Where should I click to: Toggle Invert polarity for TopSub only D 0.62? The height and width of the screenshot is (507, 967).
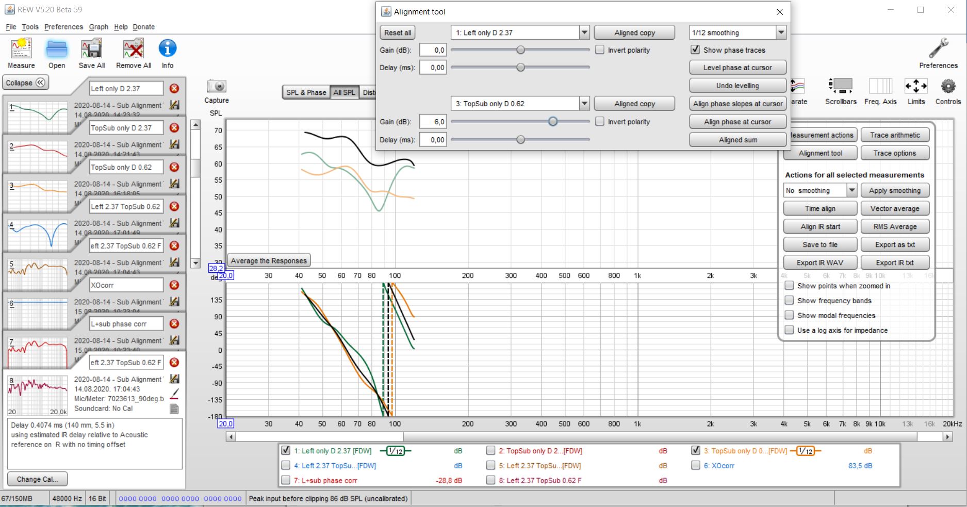(600, 122)
